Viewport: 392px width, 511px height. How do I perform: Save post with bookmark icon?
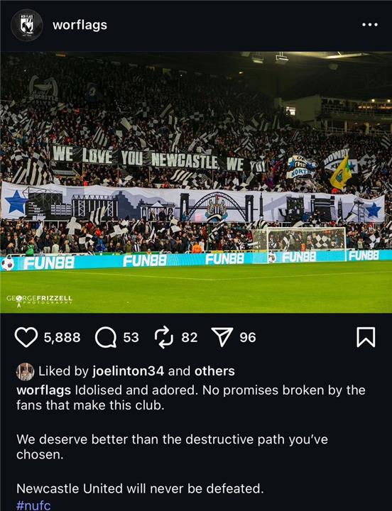pos(366,337)
